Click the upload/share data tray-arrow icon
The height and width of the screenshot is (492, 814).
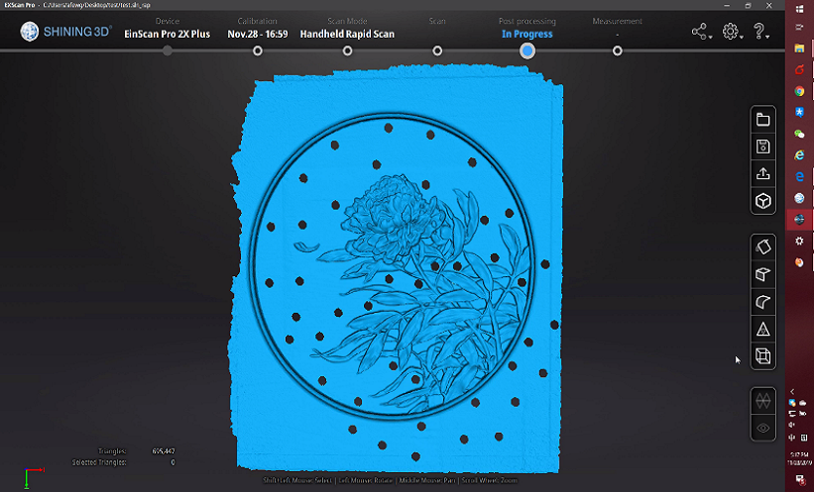[x=762, y=173]
